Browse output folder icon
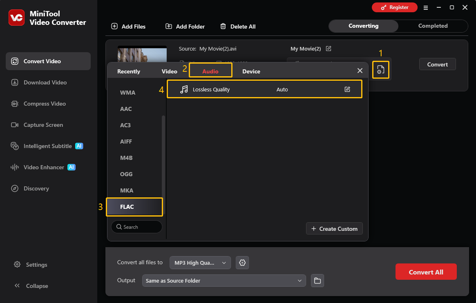Screen dimensions: 476x303 point(317,281)
